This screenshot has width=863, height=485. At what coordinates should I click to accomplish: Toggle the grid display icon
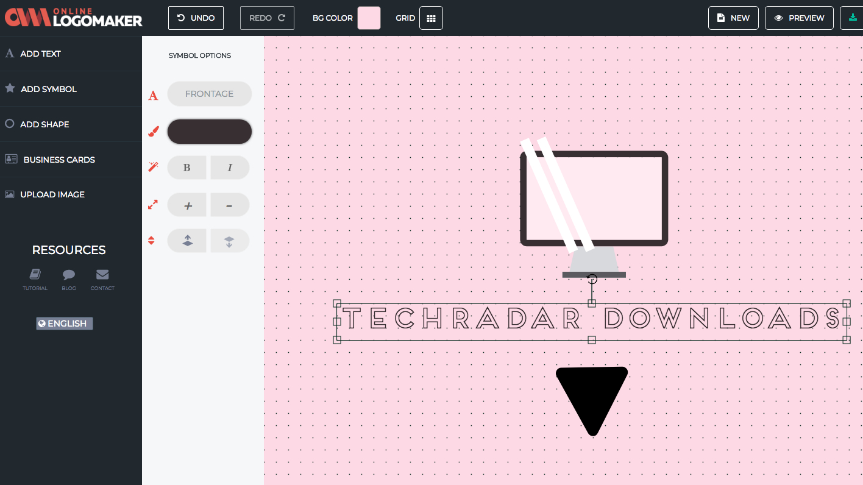(x=431, y=18)
